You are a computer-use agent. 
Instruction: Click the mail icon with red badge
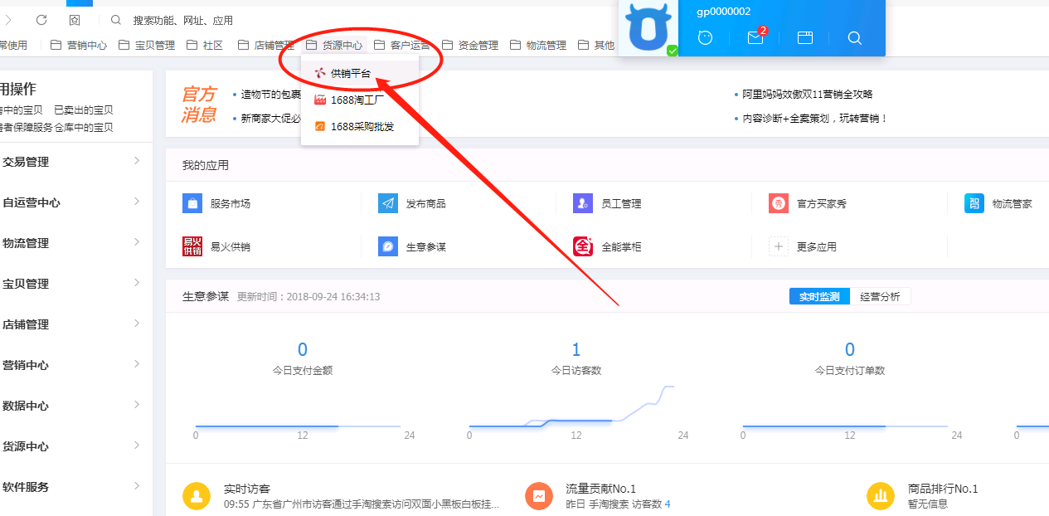[x=755, y=37]
